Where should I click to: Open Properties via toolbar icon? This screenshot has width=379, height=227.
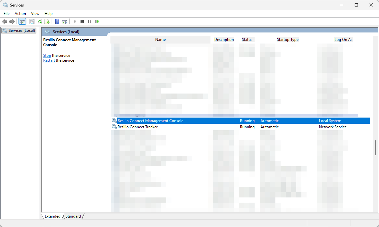[32, 21]
